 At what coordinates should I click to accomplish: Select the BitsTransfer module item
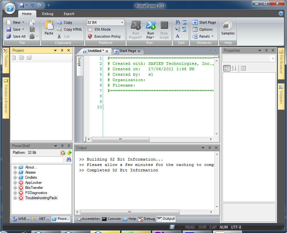pyautogui.click(x=34, y=188)
